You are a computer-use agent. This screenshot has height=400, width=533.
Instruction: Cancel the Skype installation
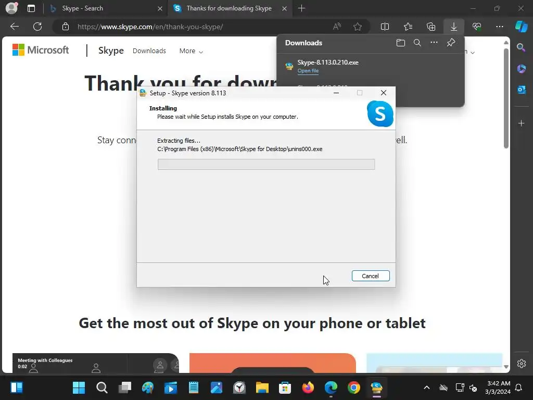pos(371,276)
